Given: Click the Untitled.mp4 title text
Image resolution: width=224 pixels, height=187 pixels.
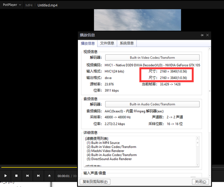Looking at the screenshot, I should (x=47, y=5).
